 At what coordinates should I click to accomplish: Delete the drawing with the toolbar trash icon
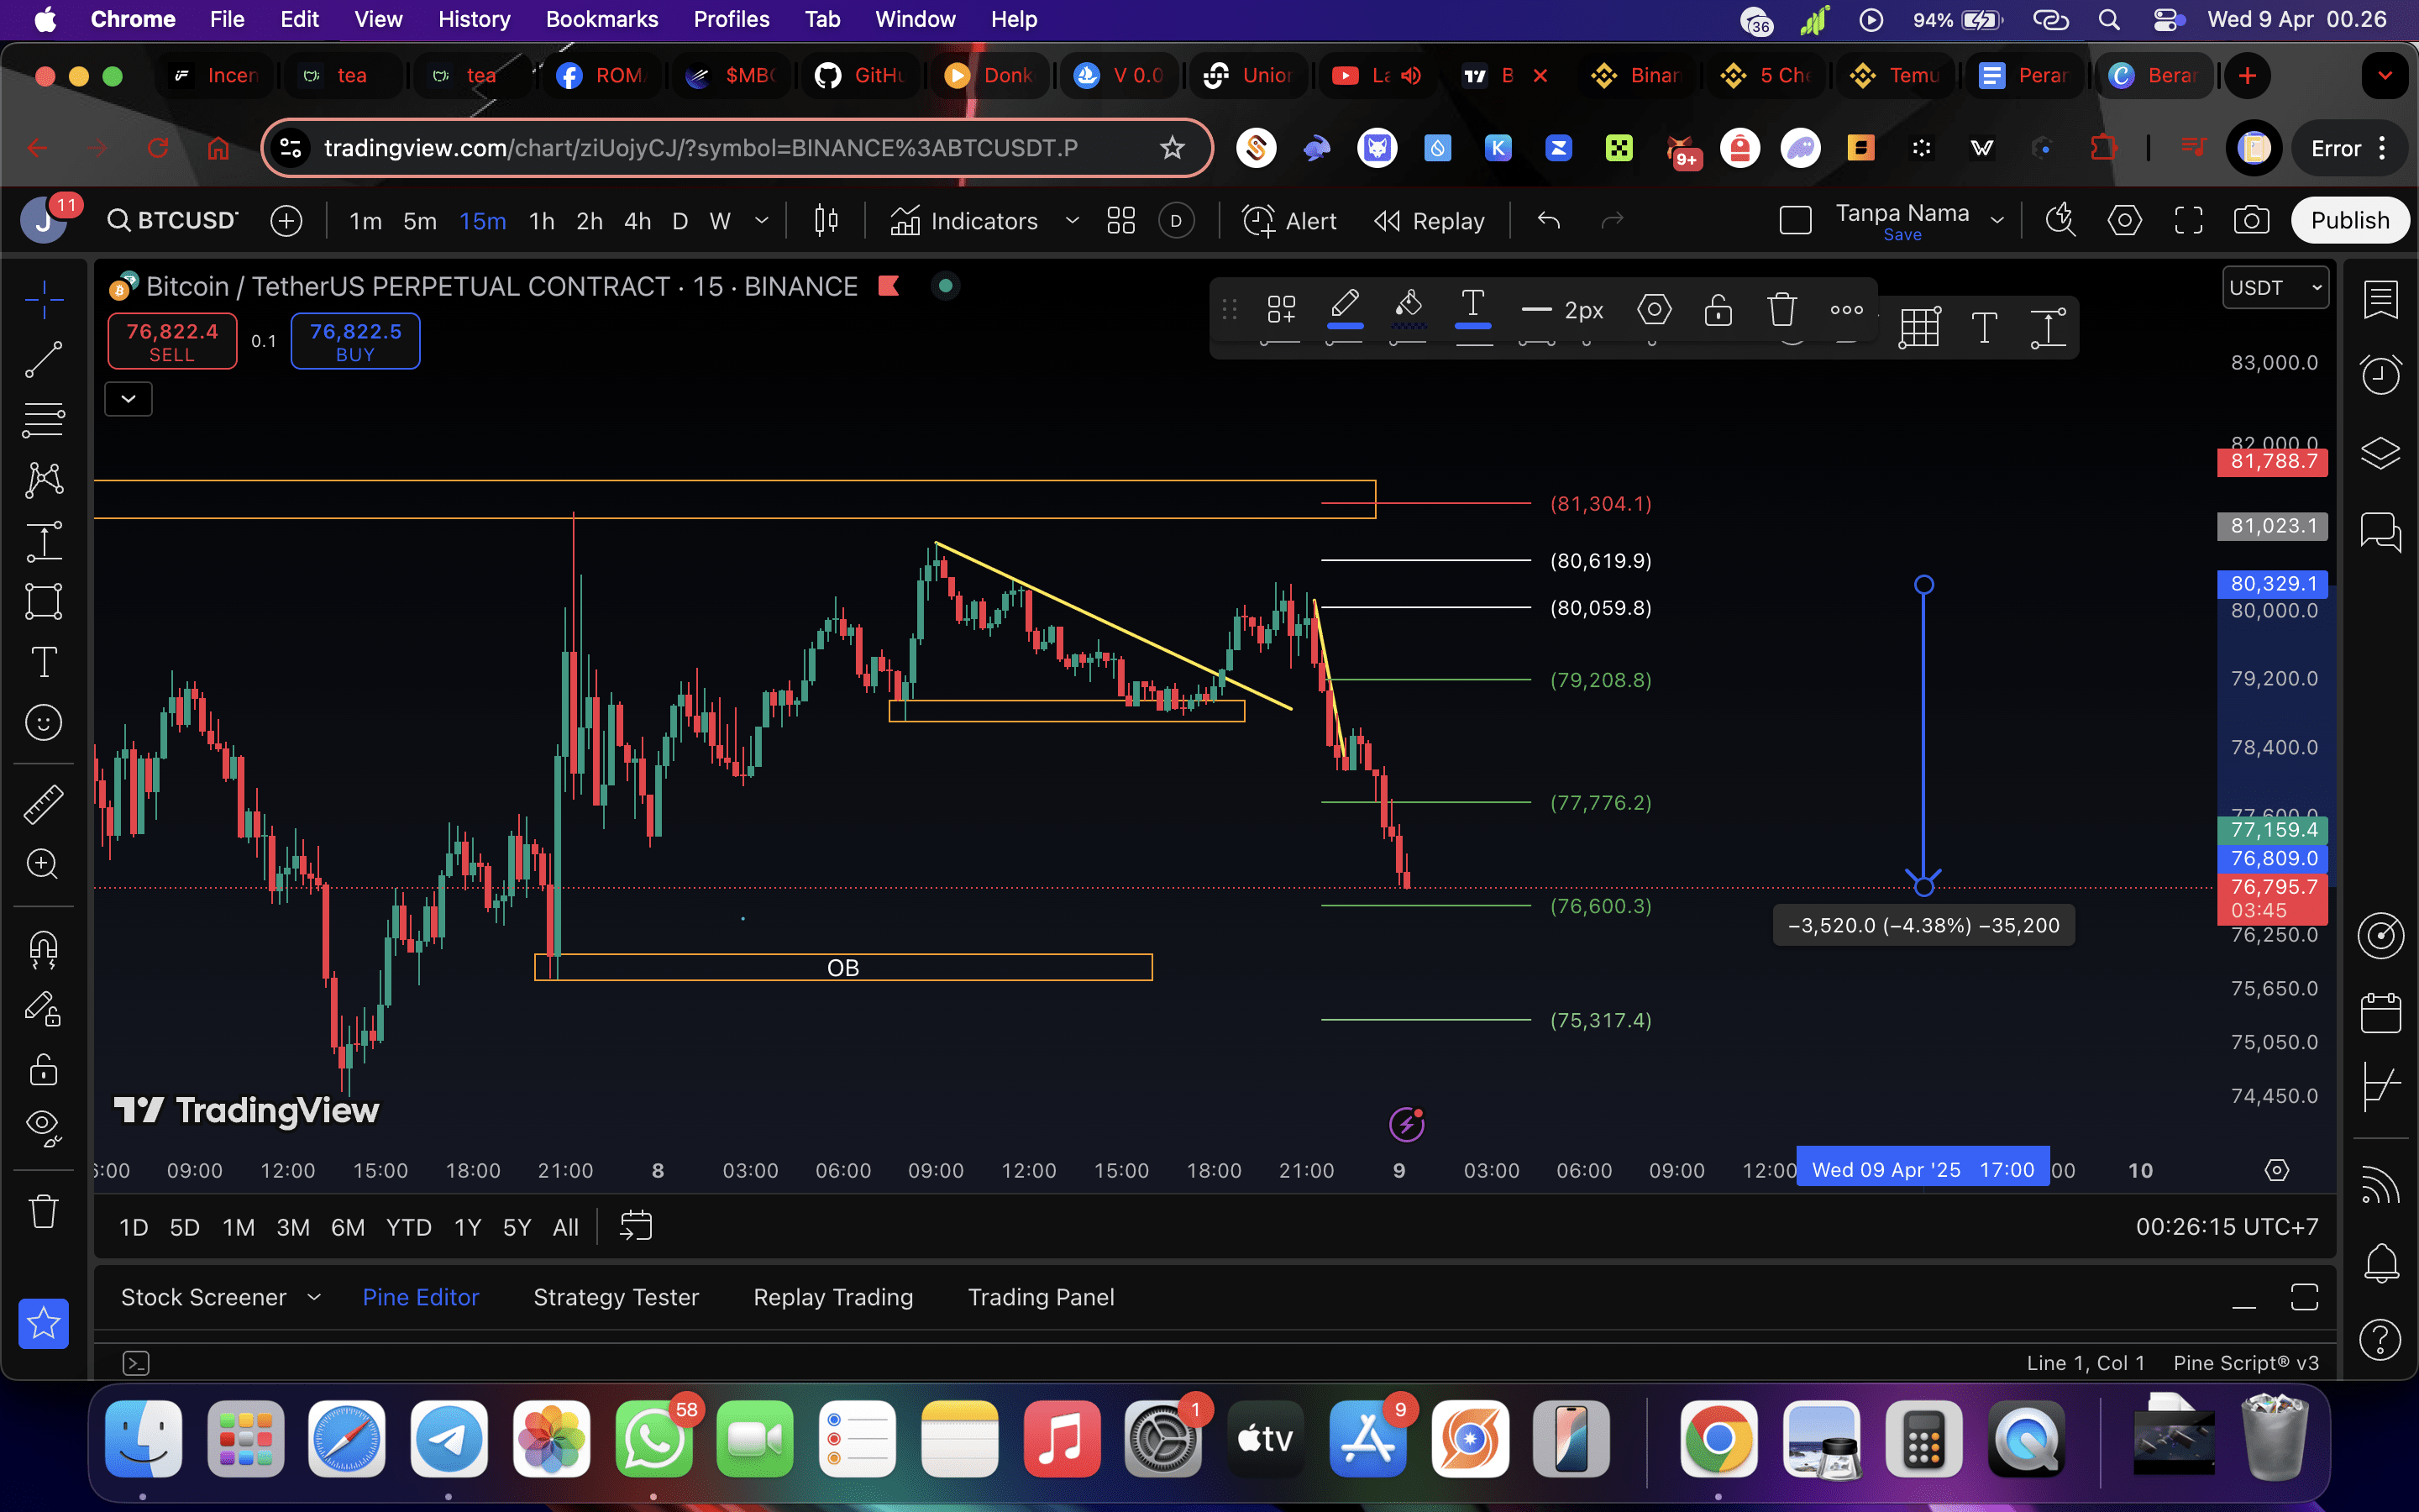click(x=1781, y=310)
